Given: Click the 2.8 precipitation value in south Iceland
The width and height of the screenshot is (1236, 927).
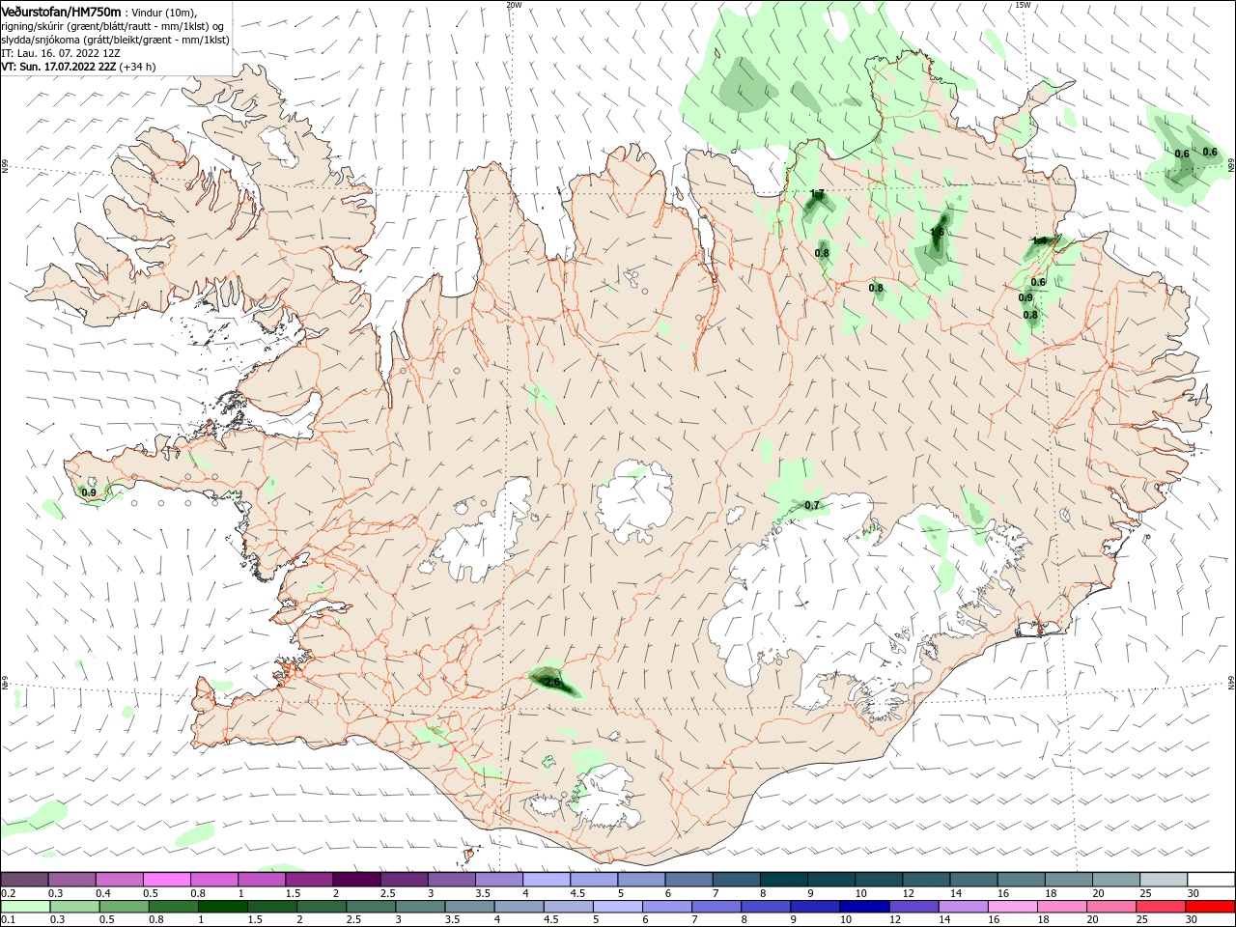Looking at the screenshot, I should 553,683.
